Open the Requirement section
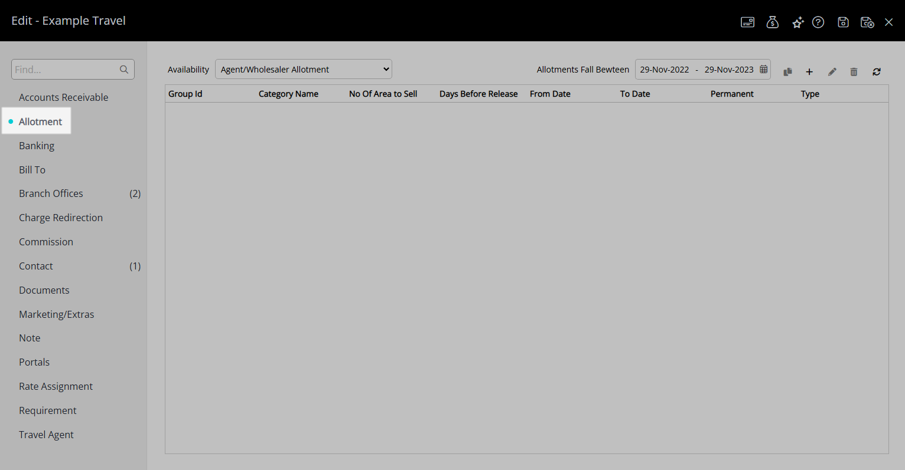 (x=48, y=410)
